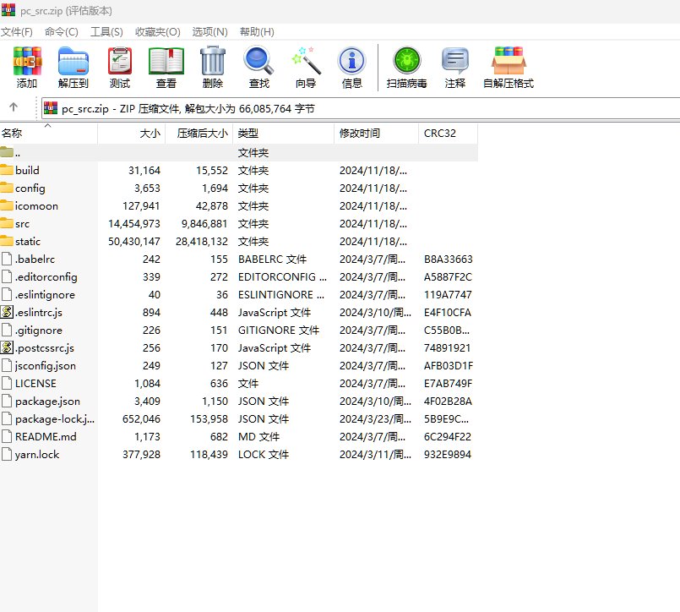680x612 pixels.
Task: Click the 添加 (Add) toolbar icon
Action: click(27, 68)
